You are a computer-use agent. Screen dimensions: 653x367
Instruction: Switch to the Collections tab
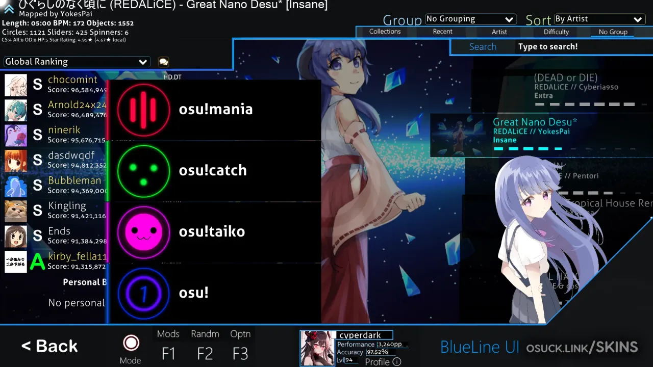pos(385,32)
